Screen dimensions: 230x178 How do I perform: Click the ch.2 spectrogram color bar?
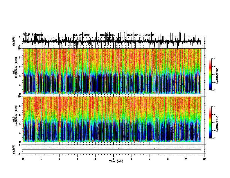point(210,122)
